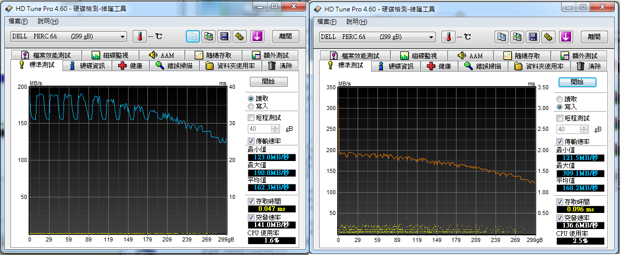The image size is (621, 255).
Task: Switch to 錯誤掃描 tab in right window
Action: [483, 66]
